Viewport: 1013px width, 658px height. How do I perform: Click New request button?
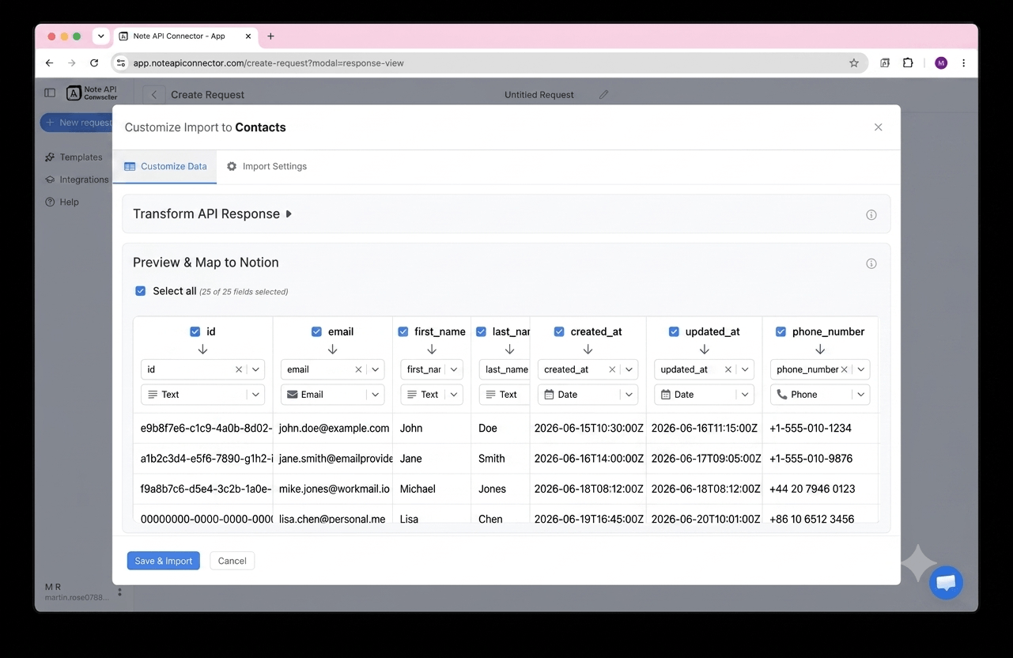(77, 123)
